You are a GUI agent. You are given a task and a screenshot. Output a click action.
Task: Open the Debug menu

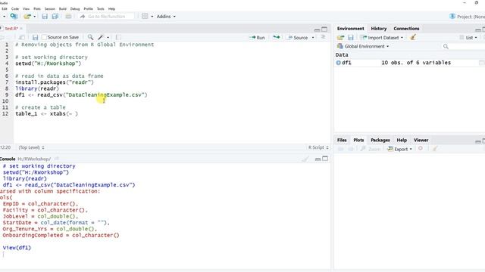pos(75,9)
